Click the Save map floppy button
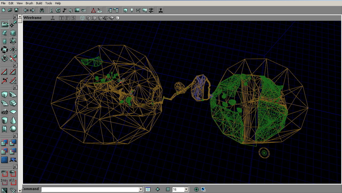The height and width of the screenshot is (193, 342). click(x=16, y=10)
